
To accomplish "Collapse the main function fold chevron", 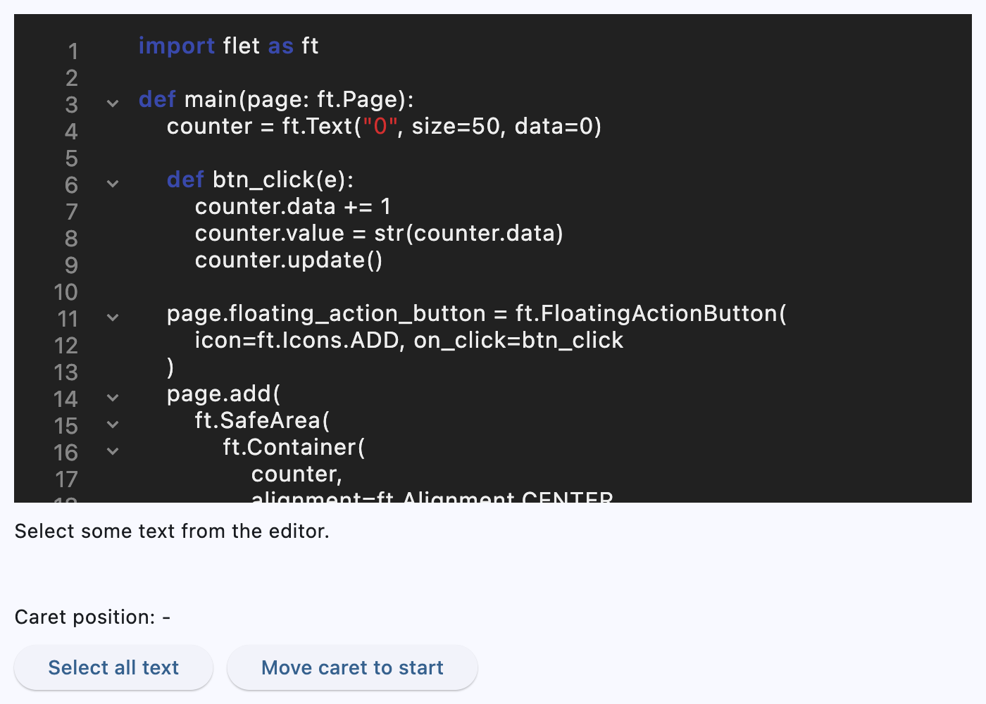I will click(112, 103).
